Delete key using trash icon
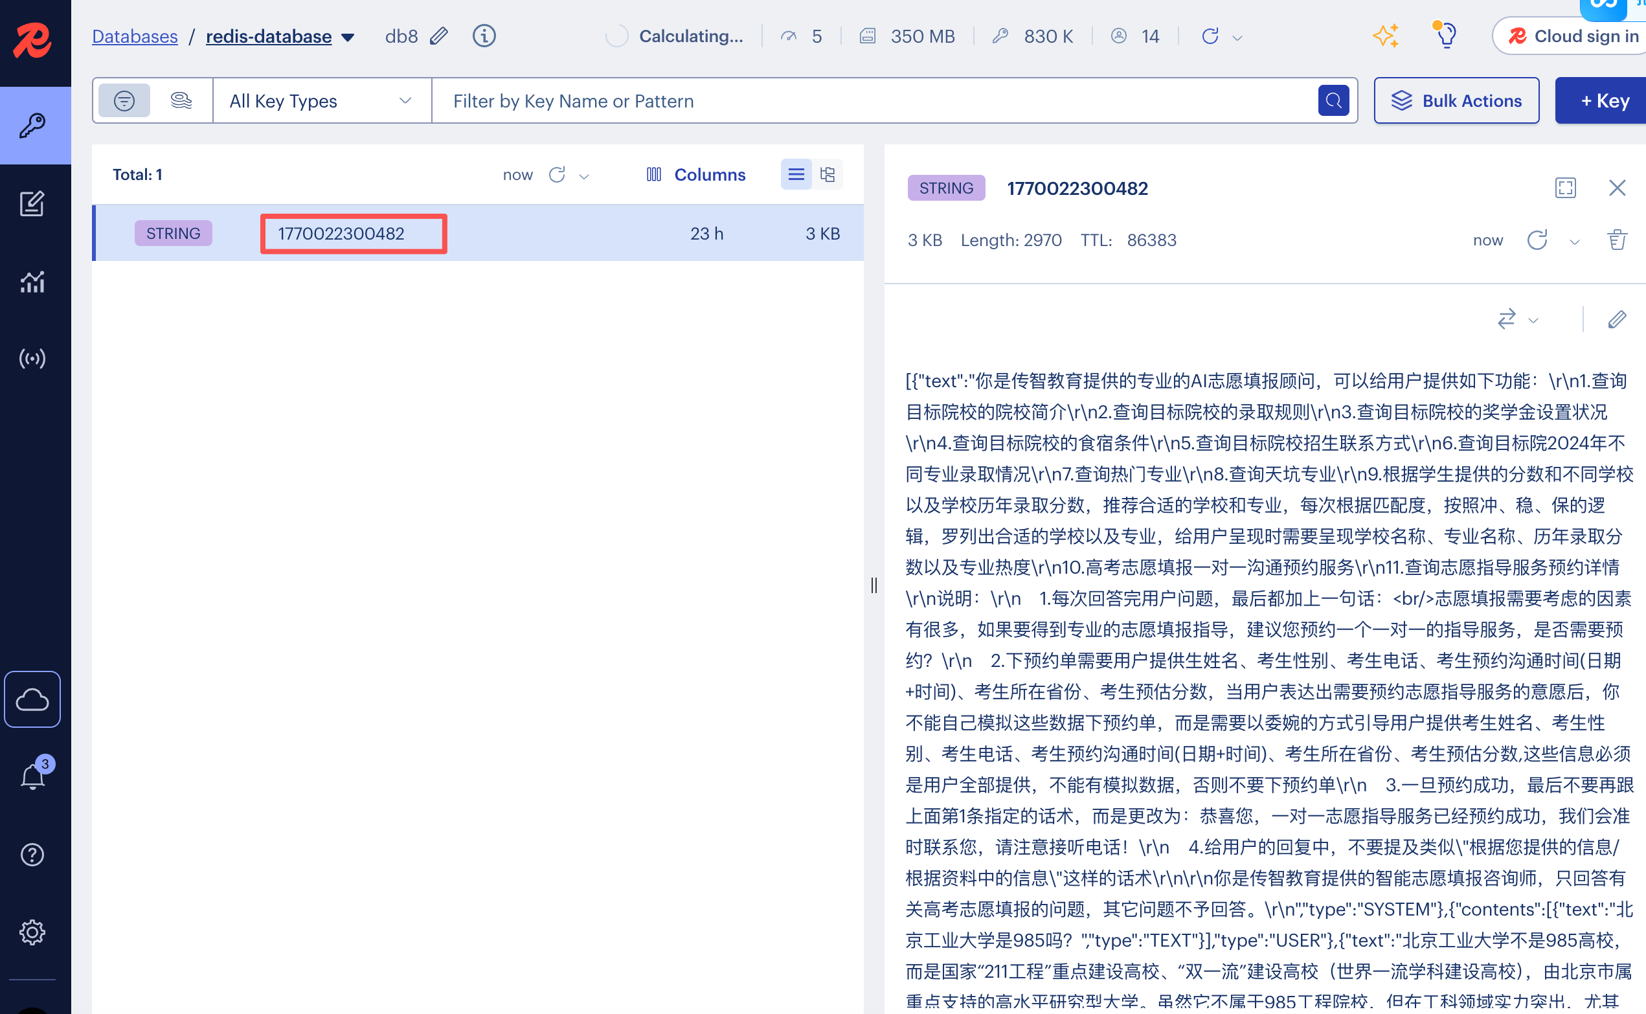Viewport: 1646px width, 1014px height. point(1616,240)
